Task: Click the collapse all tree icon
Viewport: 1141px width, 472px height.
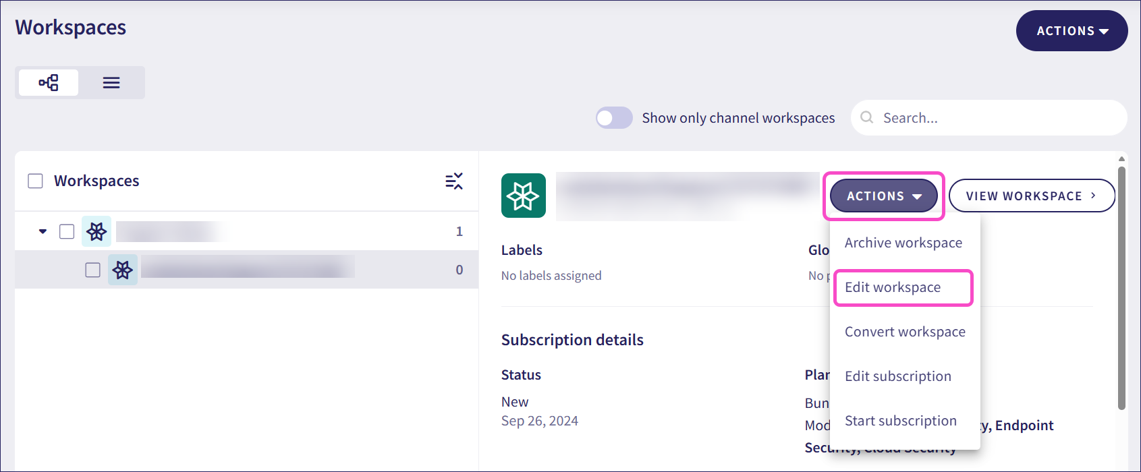Action: click(454, 181)
